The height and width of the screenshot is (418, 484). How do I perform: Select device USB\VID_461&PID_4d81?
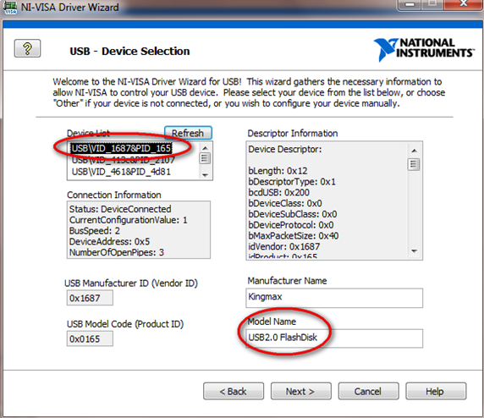[121, 172]
